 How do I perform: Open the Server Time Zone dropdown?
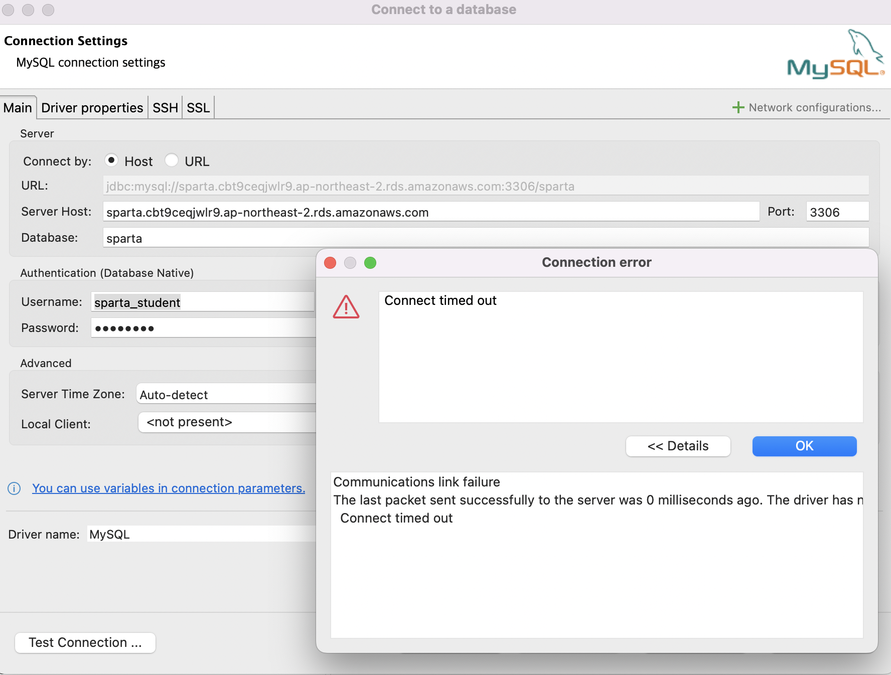(x=227, y=394)
